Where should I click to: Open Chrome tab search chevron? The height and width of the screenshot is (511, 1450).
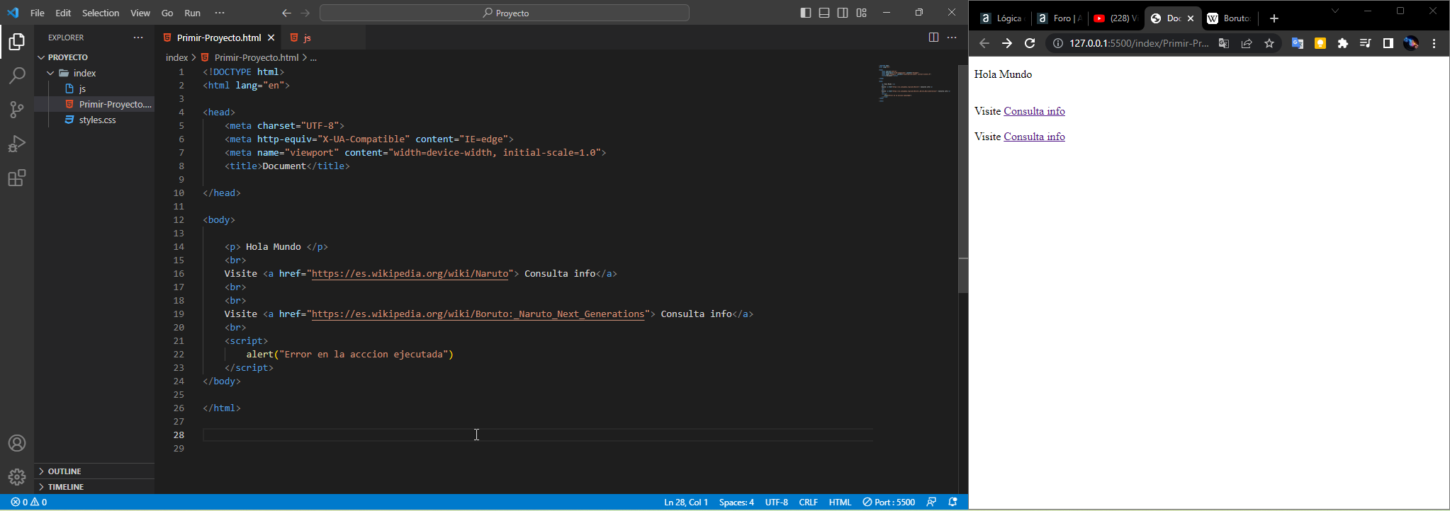pos(1336,11)
